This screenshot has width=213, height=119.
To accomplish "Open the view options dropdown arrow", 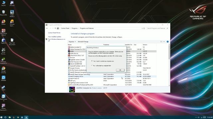I will click(164, 42).
